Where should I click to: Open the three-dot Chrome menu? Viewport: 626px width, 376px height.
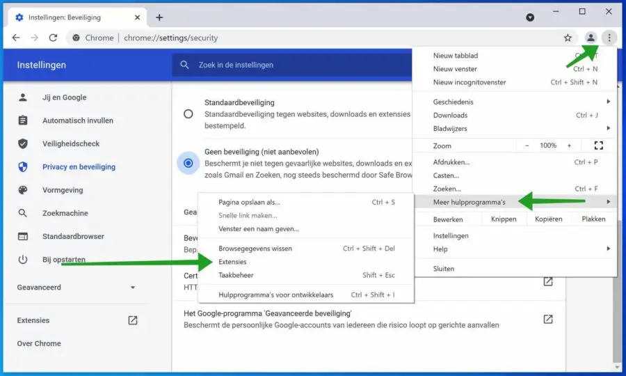coord(609,38)
